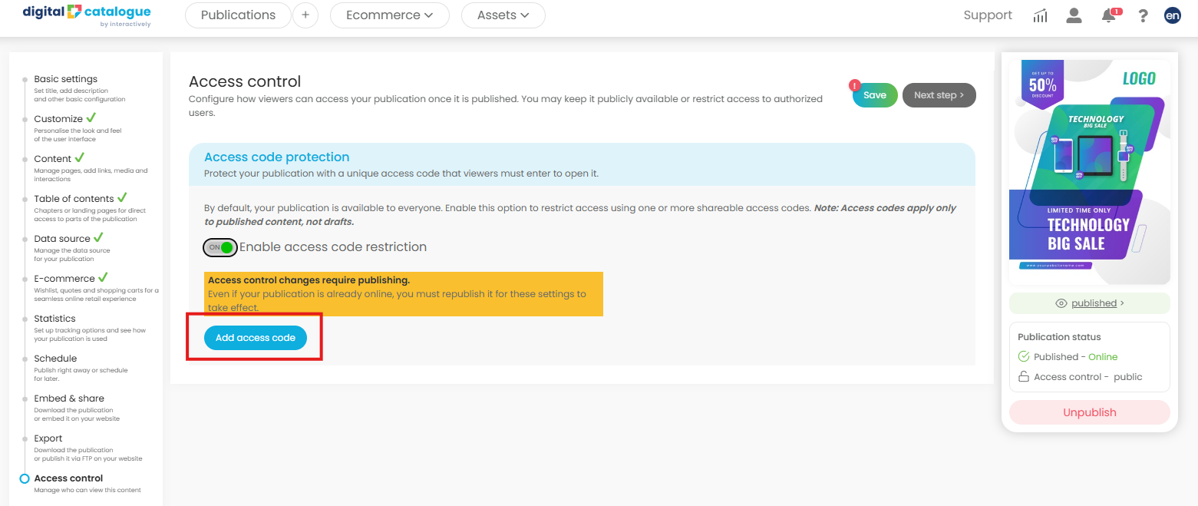The width and height of the screenshot is (1198, 506).
Task: Open the Publications tab
Action: click(238, 15)
